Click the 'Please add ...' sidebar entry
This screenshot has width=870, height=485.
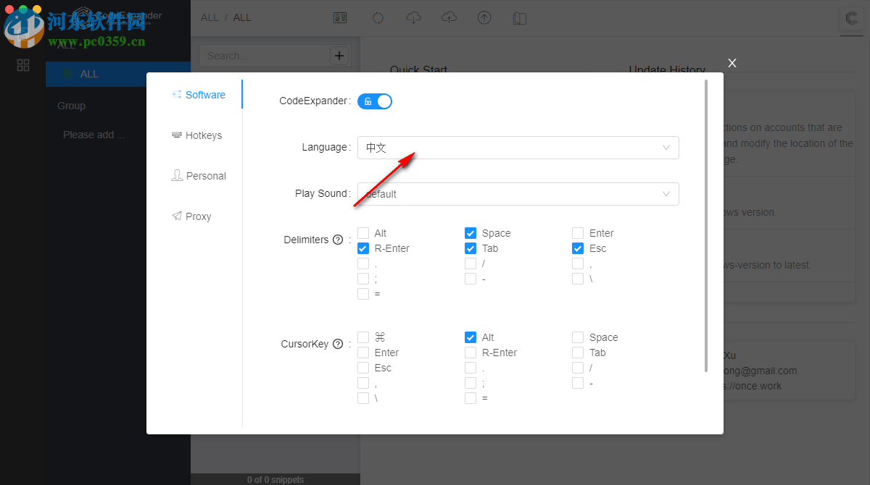pos(94,135)
